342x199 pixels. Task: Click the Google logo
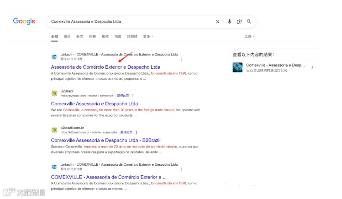click(x=24, y=21)
